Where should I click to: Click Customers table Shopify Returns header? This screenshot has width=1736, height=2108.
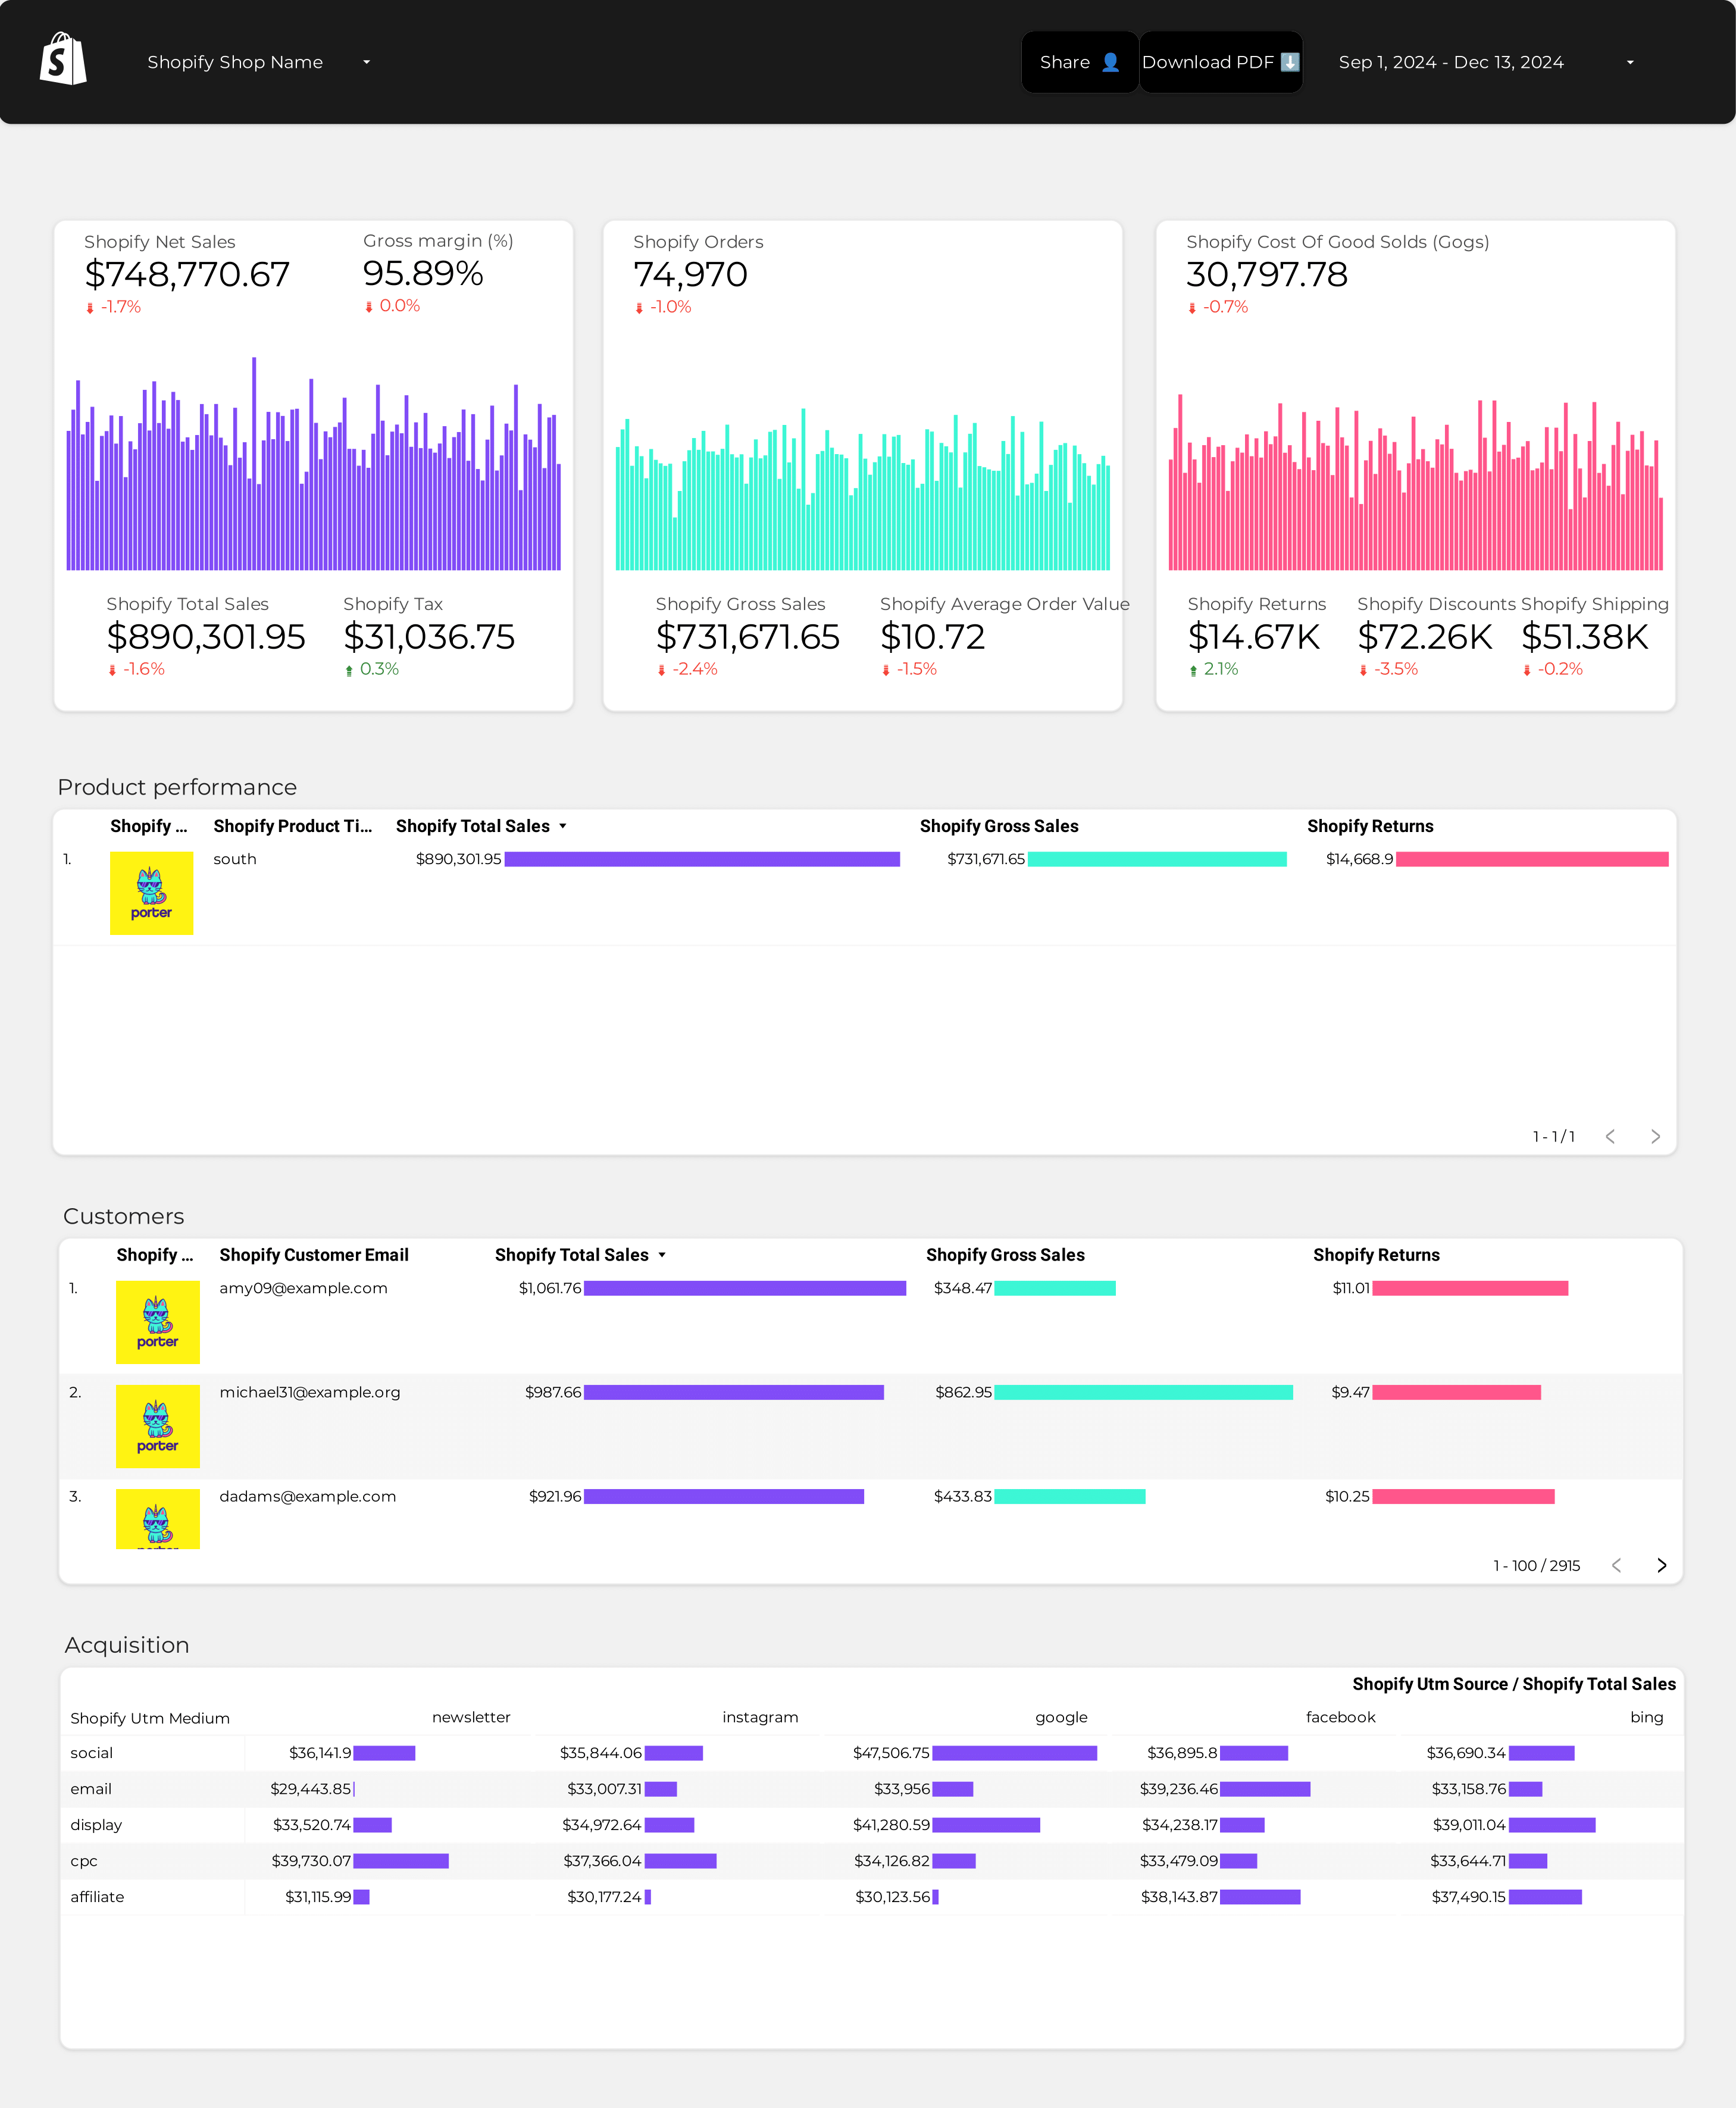coord(1376,1255)
